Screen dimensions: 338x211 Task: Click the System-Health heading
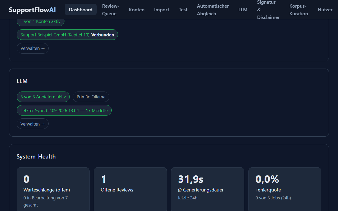tap(36, 156)
